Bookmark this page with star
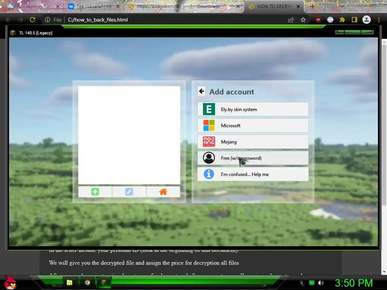387x290 pixels. 303,20
